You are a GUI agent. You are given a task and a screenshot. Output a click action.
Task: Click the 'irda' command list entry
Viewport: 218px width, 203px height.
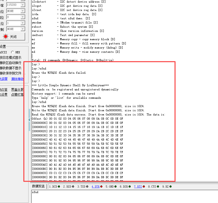pyautogui.click(x=64, y=14)
